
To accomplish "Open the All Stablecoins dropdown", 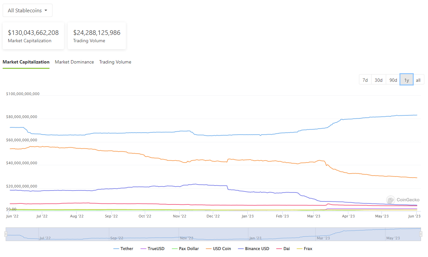I will click(28, 10).
